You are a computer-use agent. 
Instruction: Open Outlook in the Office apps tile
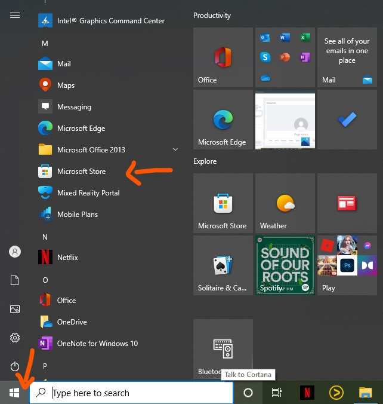265,38
